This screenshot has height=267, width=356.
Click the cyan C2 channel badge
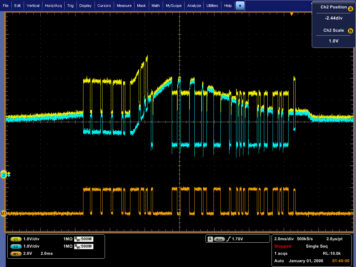(16, 246)
